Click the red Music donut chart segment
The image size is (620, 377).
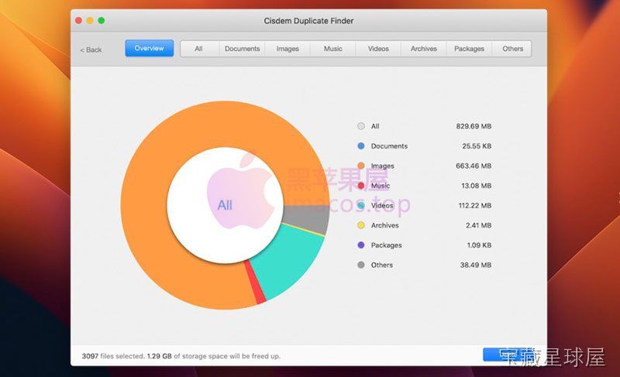click(255, 283)
